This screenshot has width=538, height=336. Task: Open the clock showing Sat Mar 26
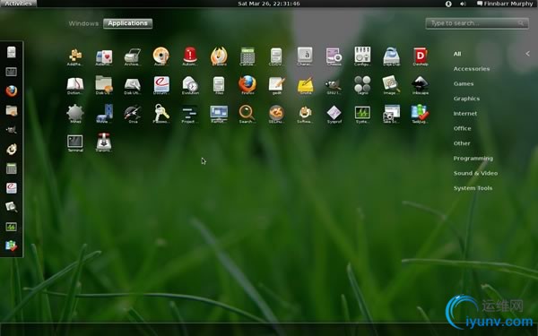269,4
